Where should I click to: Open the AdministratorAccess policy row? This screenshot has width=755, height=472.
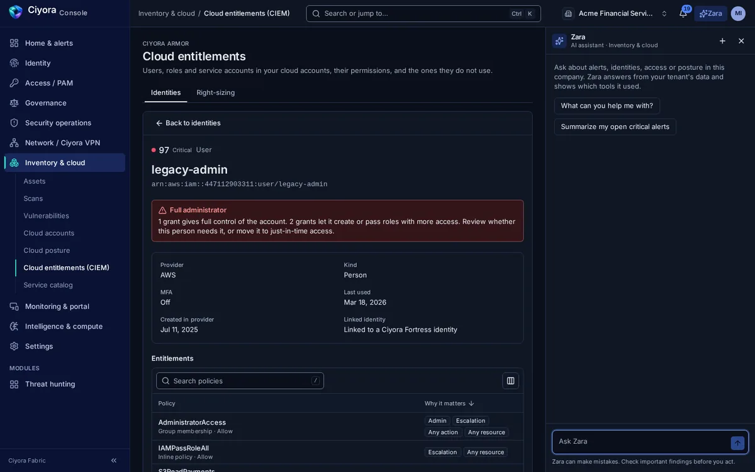pyautogui.click(x=338, y=427)
